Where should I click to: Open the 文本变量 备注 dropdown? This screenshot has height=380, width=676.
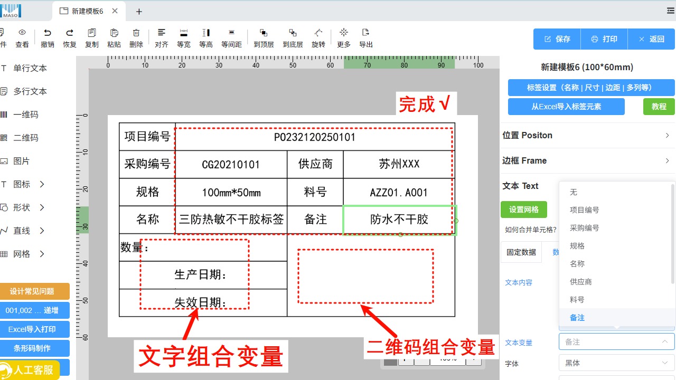(x=616, y=341)
